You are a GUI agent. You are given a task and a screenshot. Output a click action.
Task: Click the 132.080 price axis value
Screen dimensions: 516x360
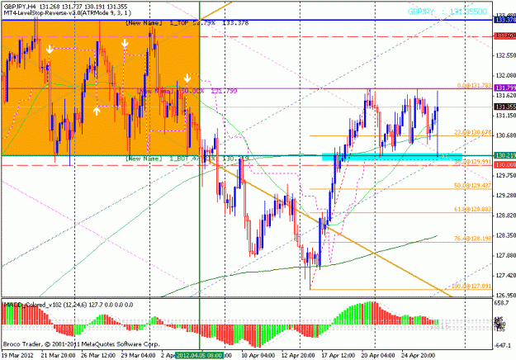coord(505,75)
